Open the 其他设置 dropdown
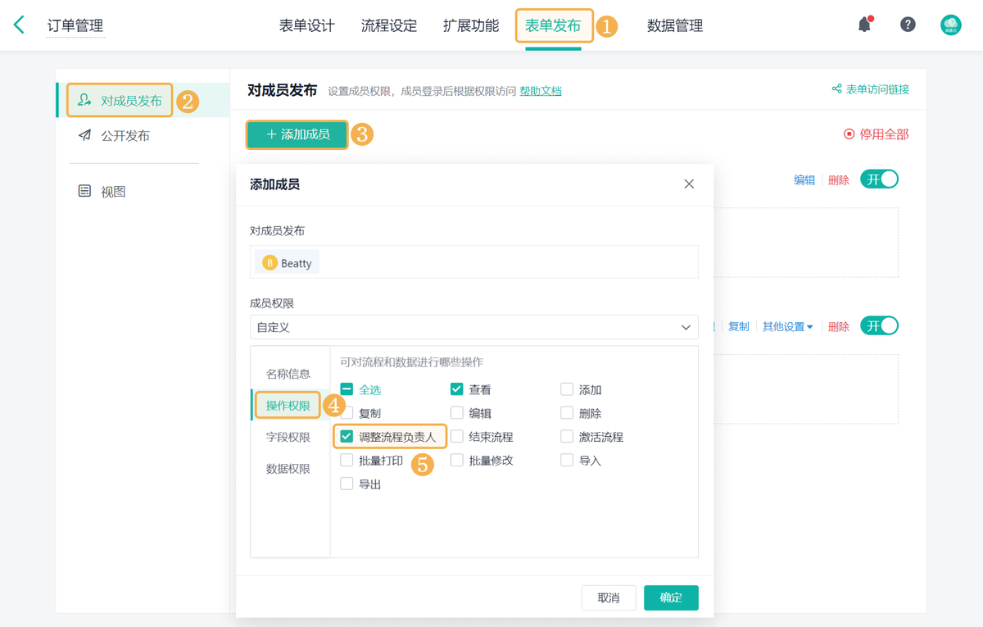Viewport: 983px width, 627px height. pos(787,326)
